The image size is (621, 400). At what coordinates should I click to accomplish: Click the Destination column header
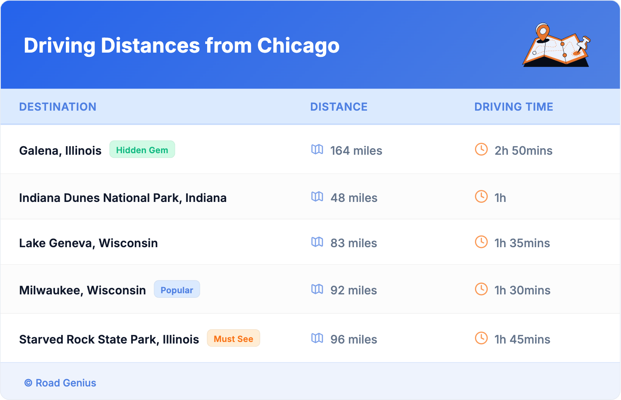[58, 107]
